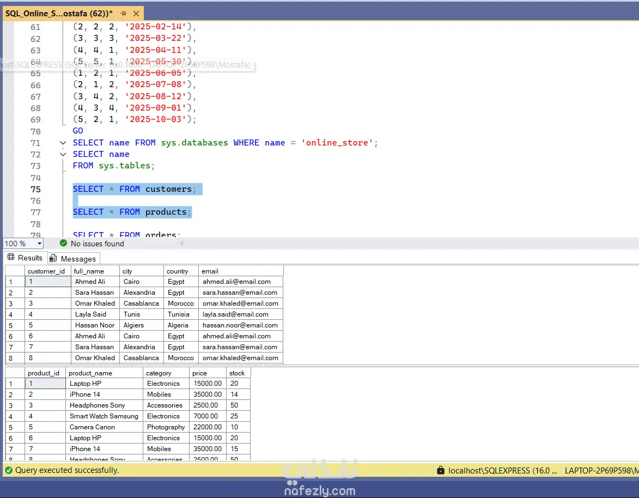639x498 pixels.
Task: Click the lock icon beside localhost\SQLEXPRESS
Action: (x=440, y=470)
